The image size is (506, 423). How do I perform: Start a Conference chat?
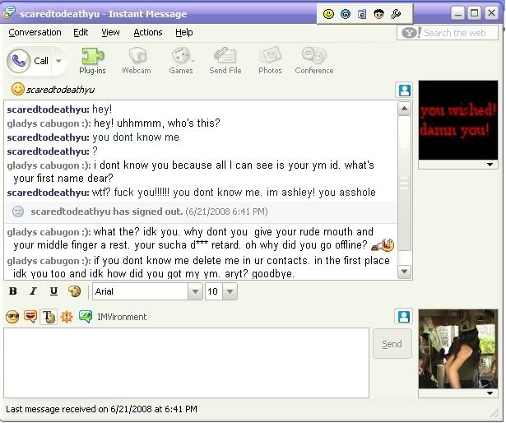(x=314, y=59)
